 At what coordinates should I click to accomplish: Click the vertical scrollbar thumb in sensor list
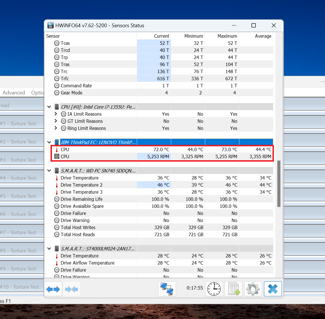(x=279, y=183)
